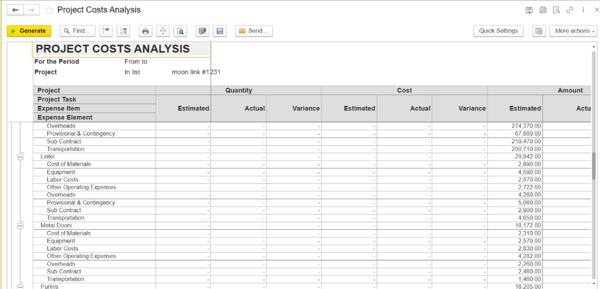Click the Expense Item header cell
600x289 pixels.
pyautogui.click(x=94, y=109)
